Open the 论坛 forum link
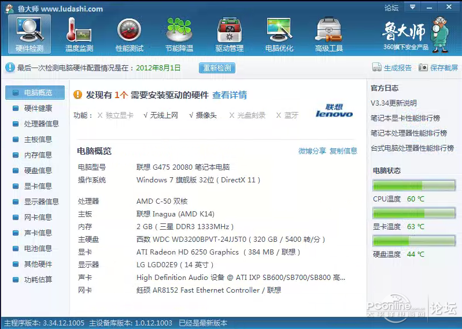The width and height of the screenshot is (462, 329). pos(391,8)
